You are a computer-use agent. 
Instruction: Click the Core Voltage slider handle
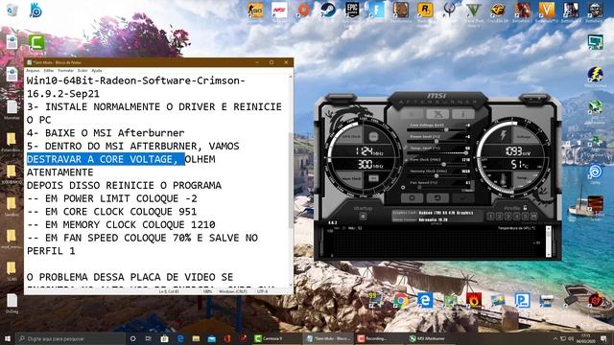tap(446, 129)
